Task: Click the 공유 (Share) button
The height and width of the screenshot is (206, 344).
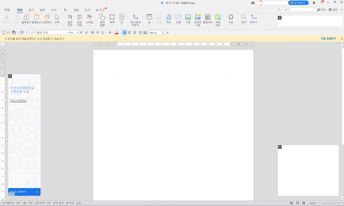Action: pos(321,10)
